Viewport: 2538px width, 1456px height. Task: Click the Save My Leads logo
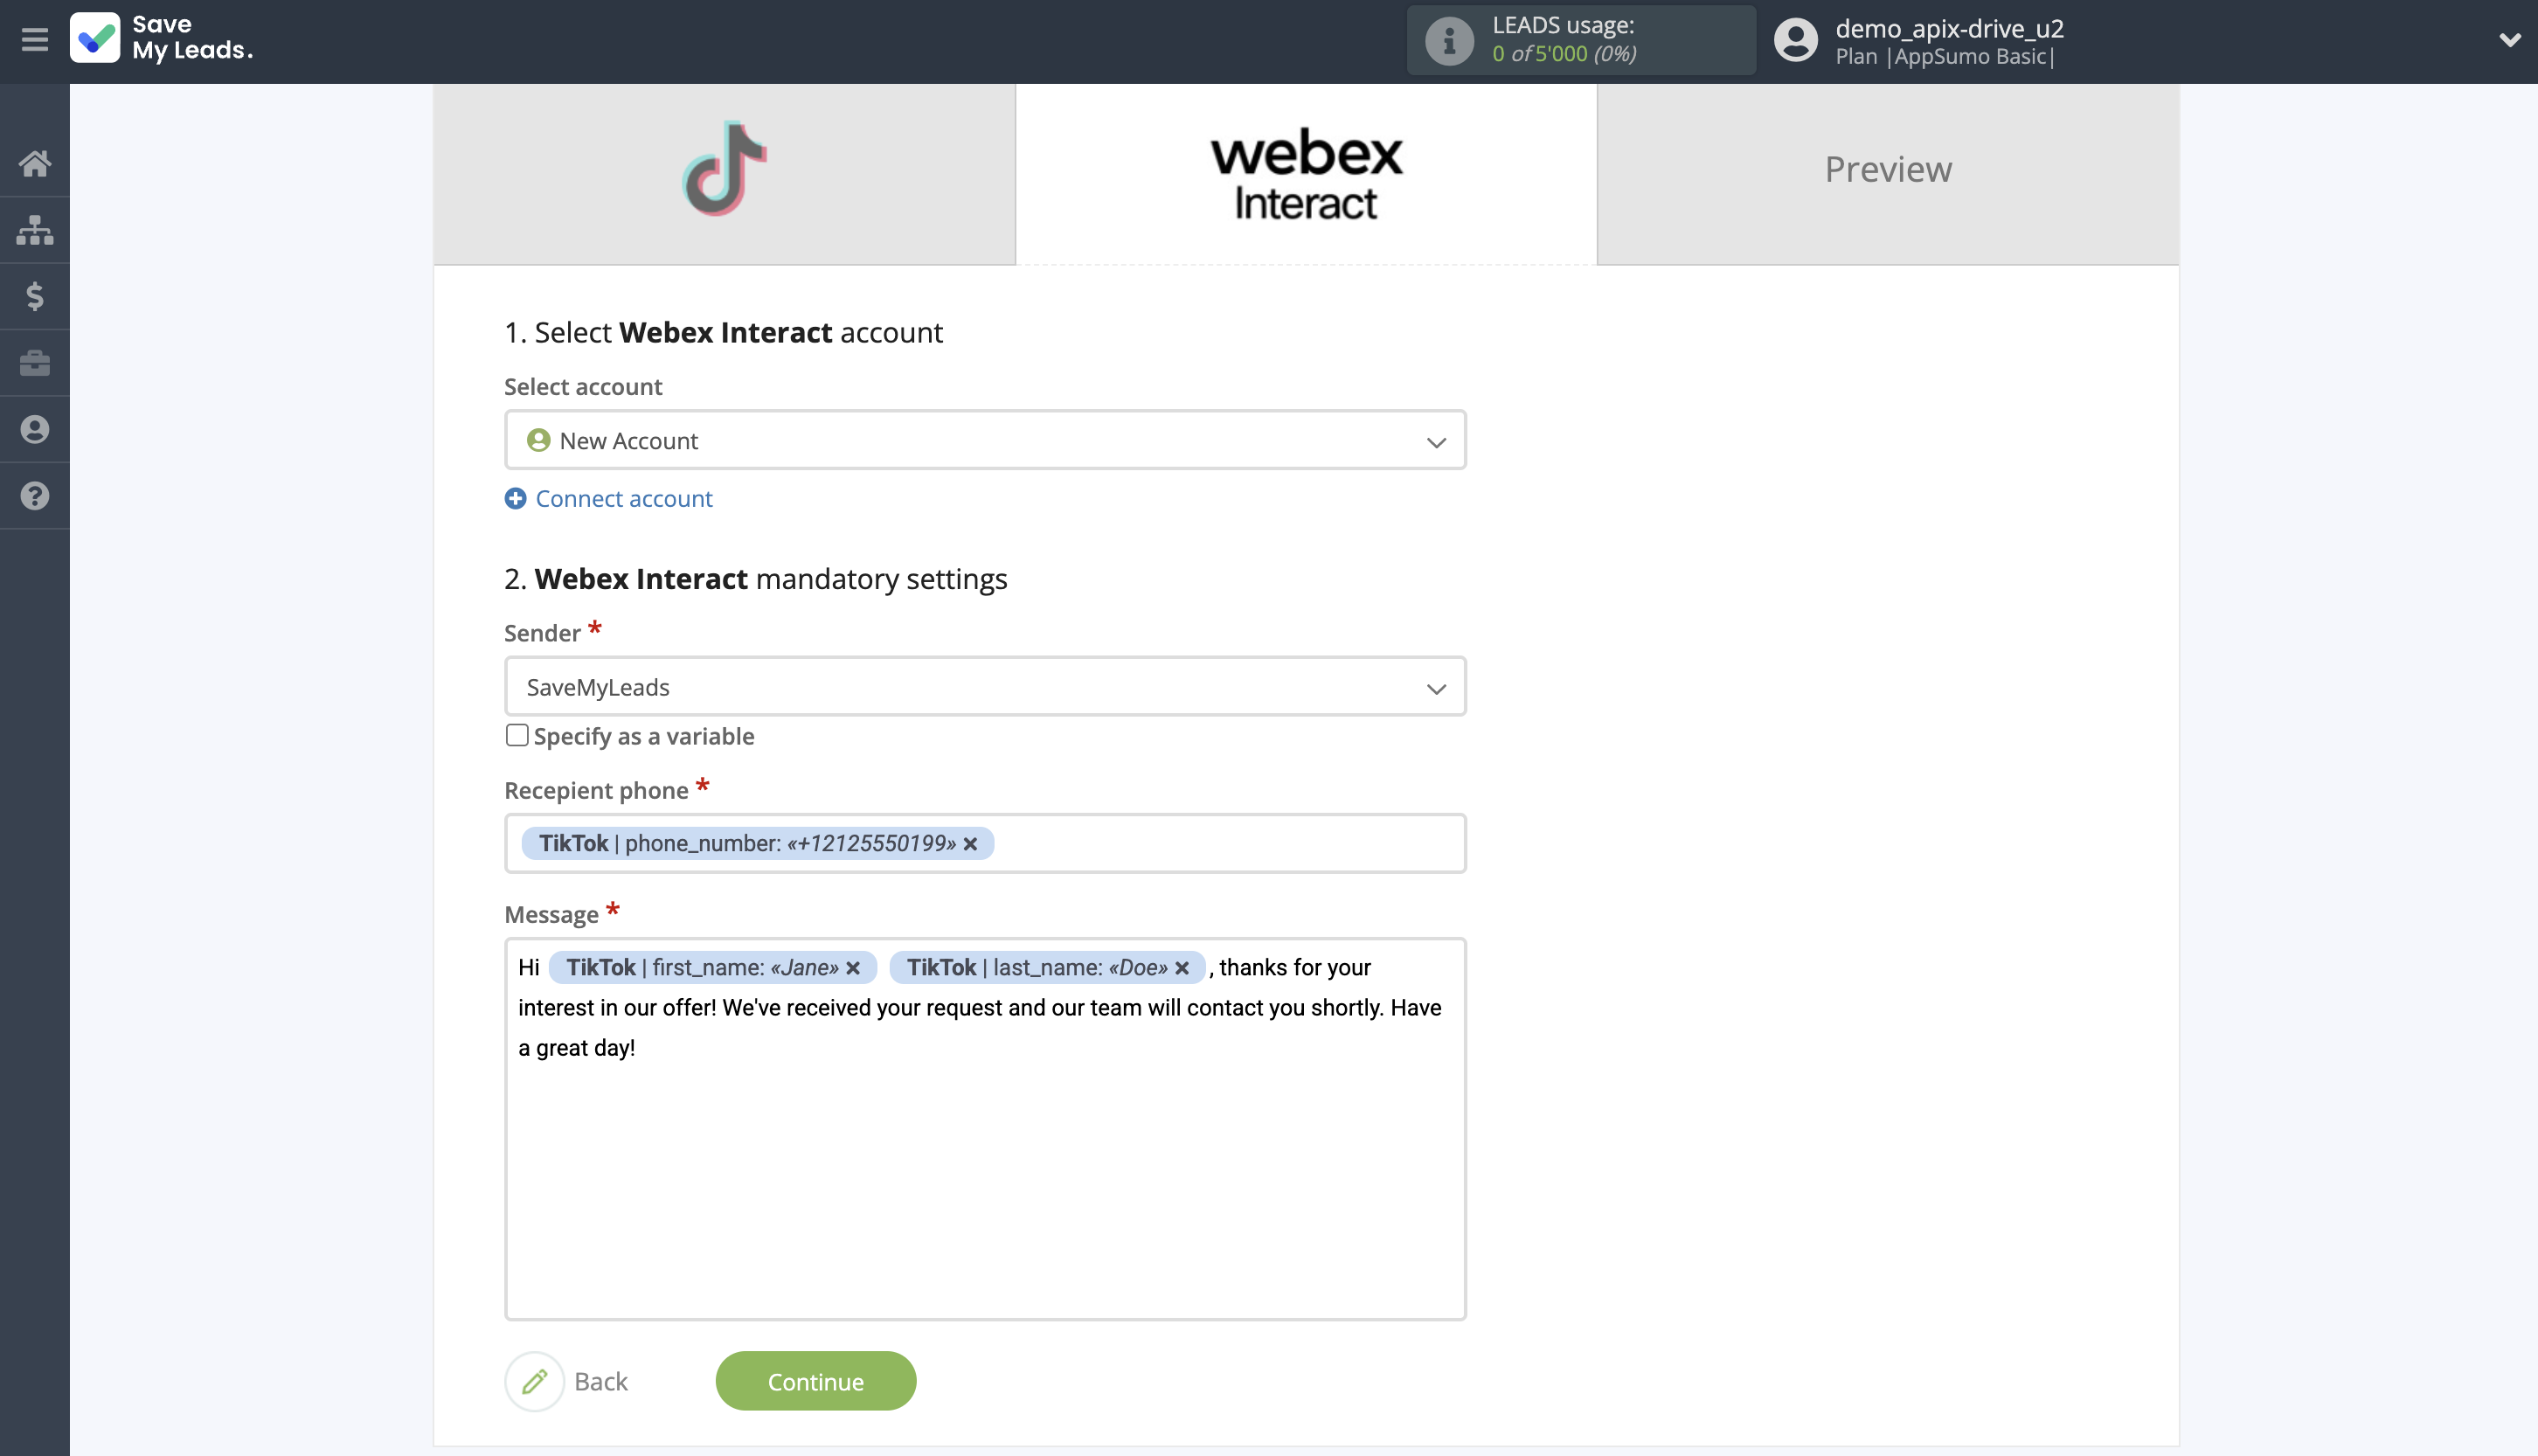162,38
